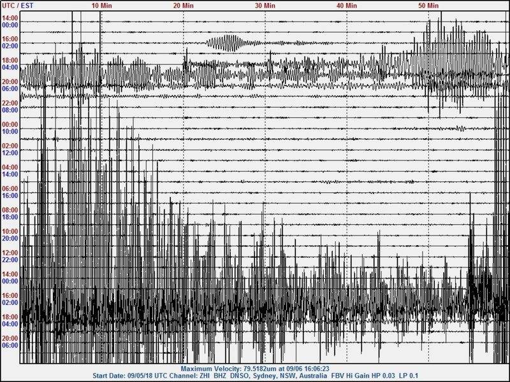Image resolution: width=510 pixels, height=382 pixels.
Task: Click the red UTC "22:00" row label
Action: click(10, 103)
